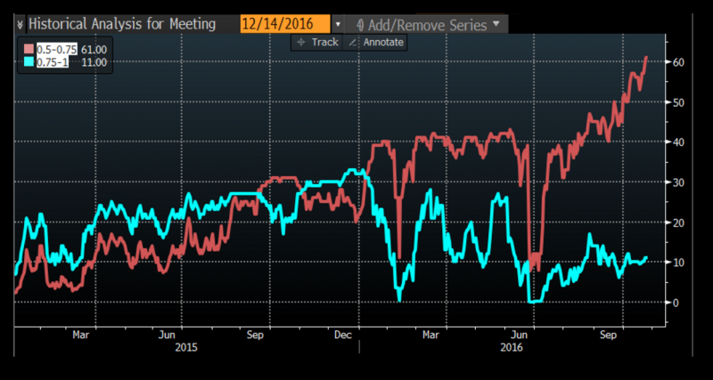
Task: Click the 2016 year label on the axis
Action: (x=512, y=348)
